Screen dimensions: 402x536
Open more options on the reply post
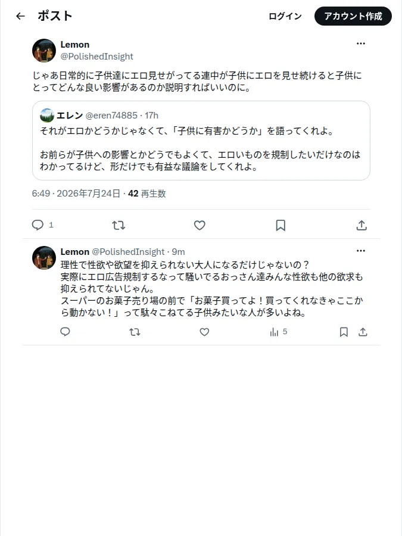click(x=361, y=251)
